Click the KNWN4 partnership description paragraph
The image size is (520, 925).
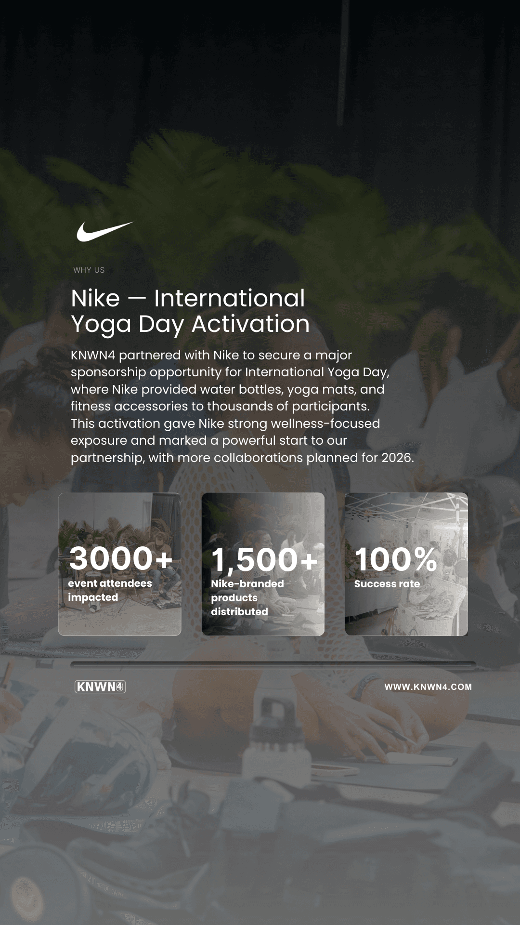[242, 406]
